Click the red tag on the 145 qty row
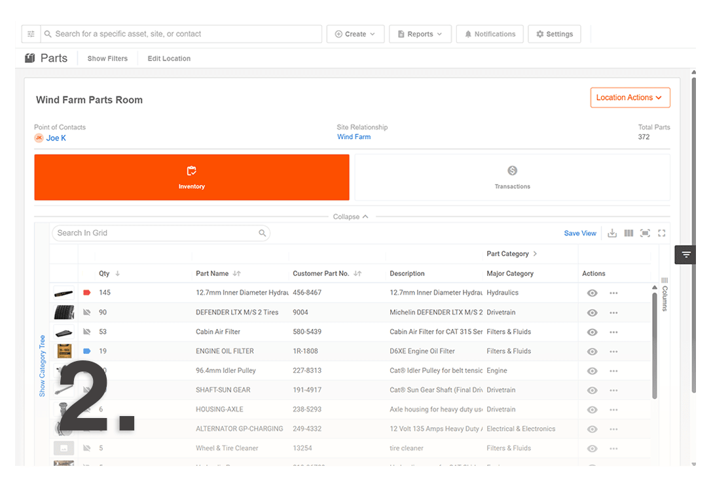711x496 pixels. 86,293
